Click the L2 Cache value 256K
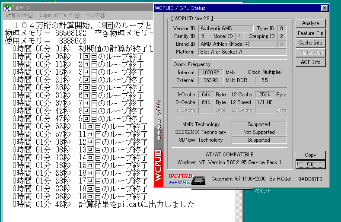This screenshot has height=222, width=341. [265, 95]
